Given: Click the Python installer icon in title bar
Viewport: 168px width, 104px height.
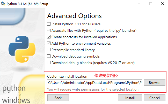Looking at the screenshot, I should [3, 4].
